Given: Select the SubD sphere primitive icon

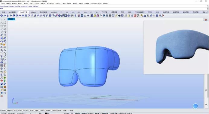Looking at the screenshot, I should [17, 16].
